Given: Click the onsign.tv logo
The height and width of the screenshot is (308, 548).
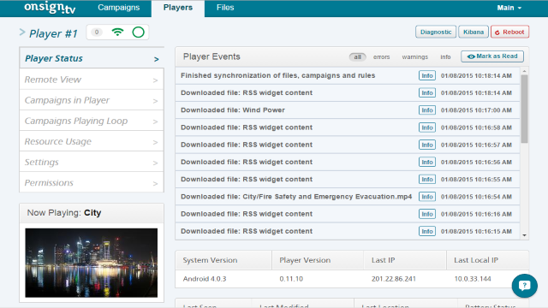Looking at the screenshot, I should pyautogui.click(x=50, y=8).
